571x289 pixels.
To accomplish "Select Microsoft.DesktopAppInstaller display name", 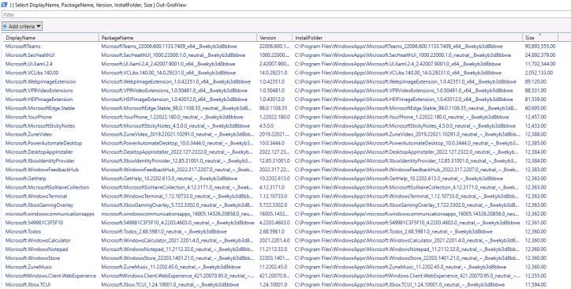I will coord(39,152).
